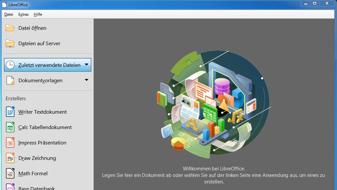Viewport: 337px width, 190px height.
Task: Maximize the LibreOffice window
Action: point(315,3)
